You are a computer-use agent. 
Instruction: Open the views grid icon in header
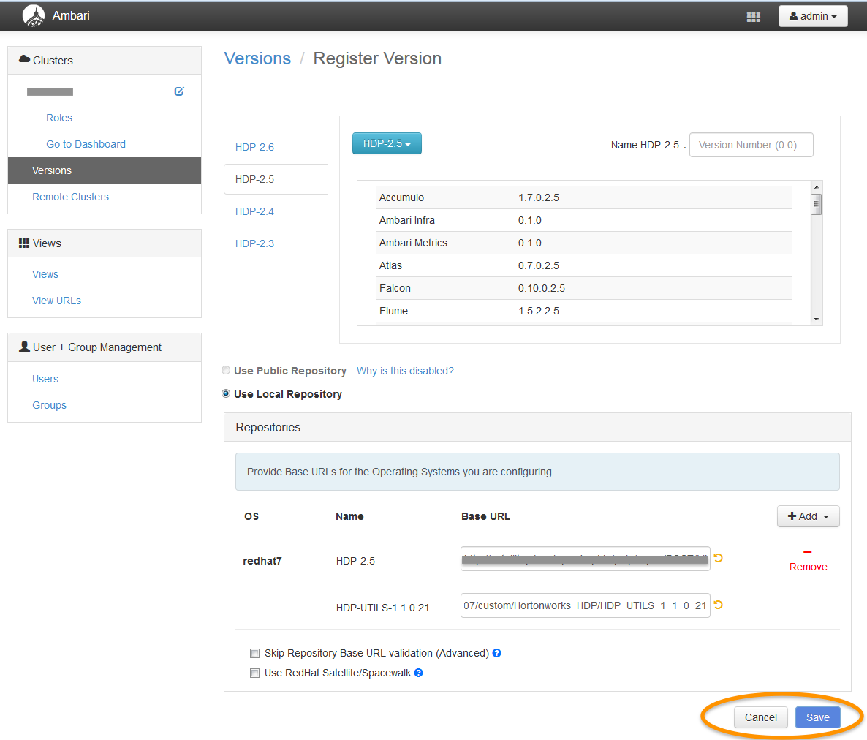[753, 17]
